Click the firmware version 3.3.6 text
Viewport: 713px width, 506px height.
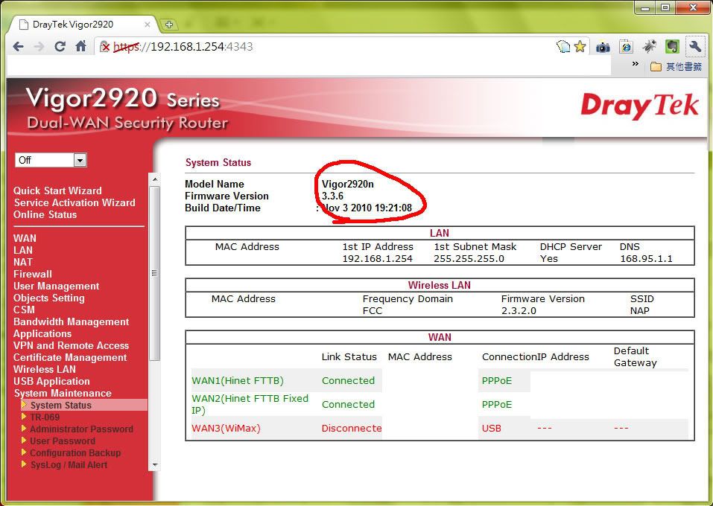click(x=332, y=196)
